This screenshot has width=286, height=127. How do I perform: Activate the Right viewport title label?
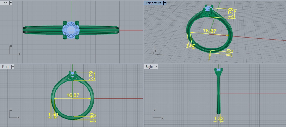pyautogui.click(x=149, y=67)
